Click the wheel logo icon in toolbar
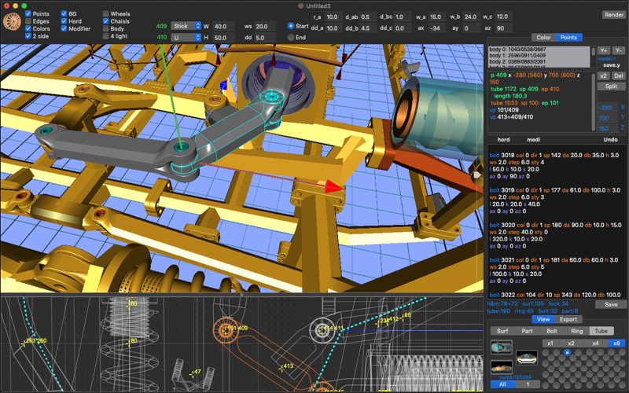 (x=12, y=22)
